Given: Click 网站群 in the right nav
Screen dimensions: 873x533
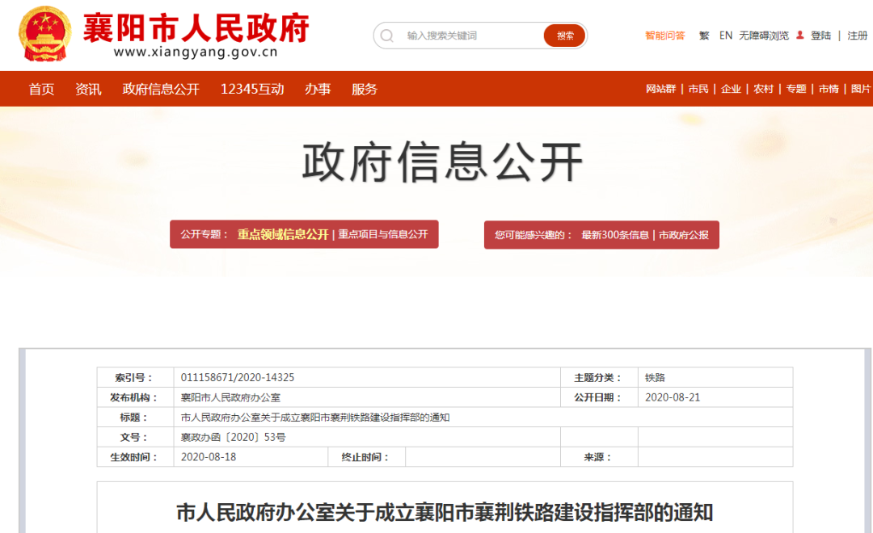Looking at the screenshot, I should 660,89.
